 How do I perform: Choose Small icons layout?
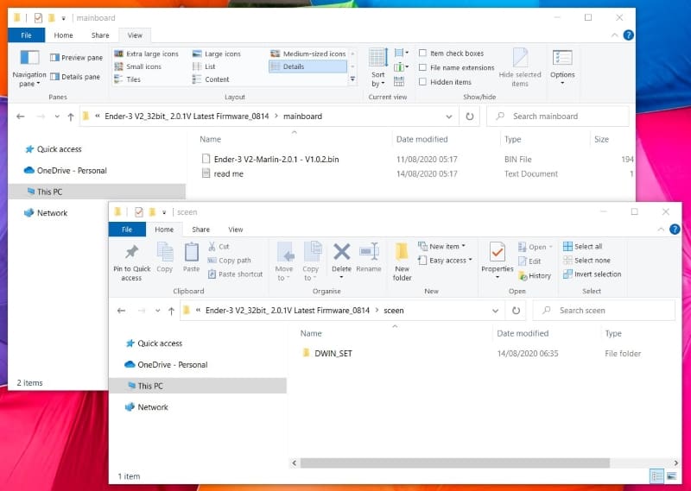click(x=138, y=66)
